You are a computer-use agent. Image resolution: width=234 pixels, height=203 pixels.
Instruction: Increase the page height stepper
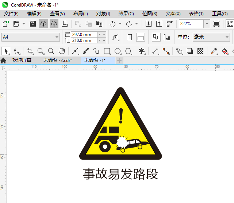click(x=104, y=40)
